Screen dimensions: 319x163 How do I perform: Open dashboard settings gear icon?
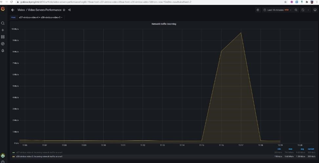coord(258,10)
